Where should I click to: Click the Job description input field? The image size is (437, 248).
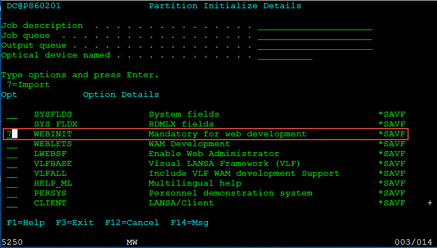[315, 26]
